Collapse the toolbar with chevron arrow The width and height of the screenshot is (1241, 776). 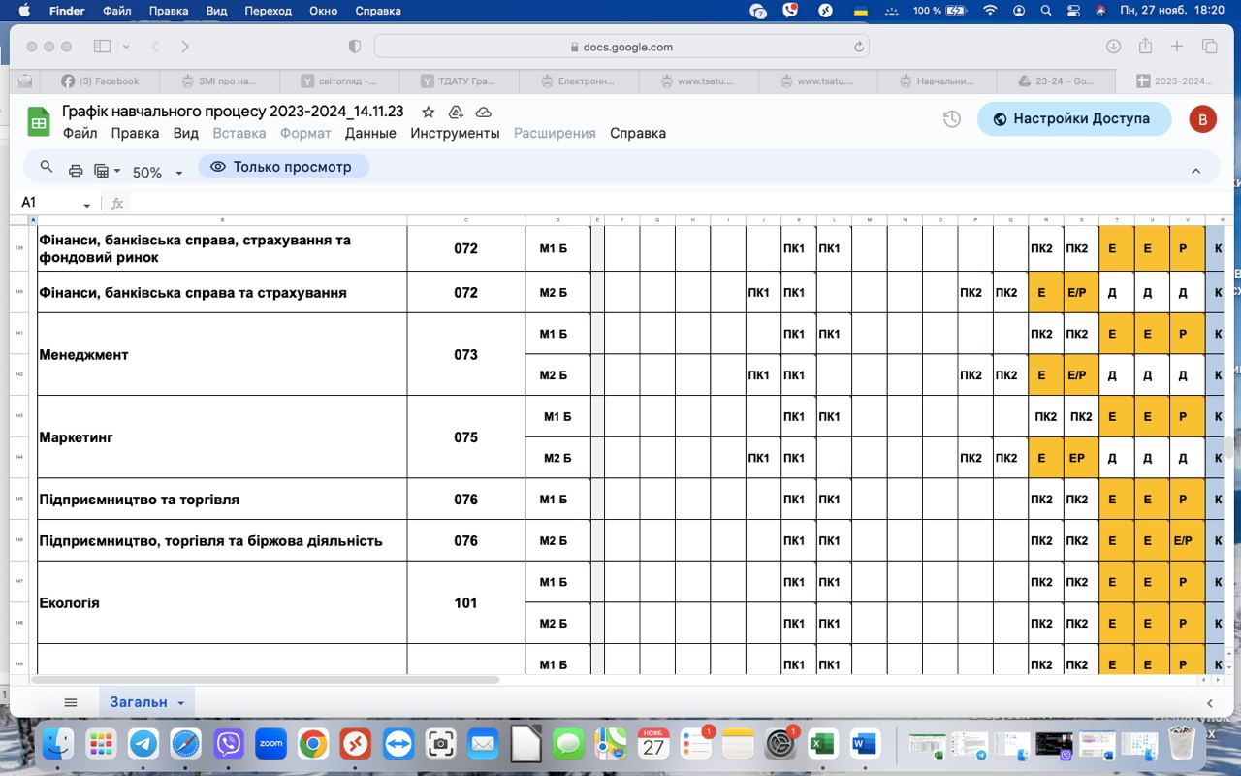click(x=1195, y=171)
